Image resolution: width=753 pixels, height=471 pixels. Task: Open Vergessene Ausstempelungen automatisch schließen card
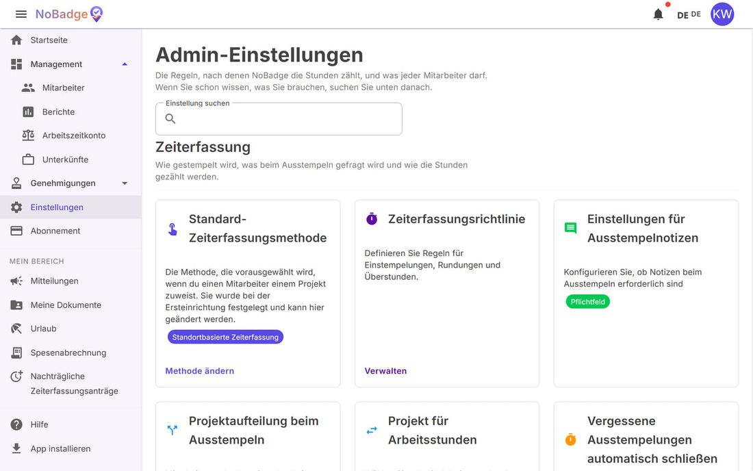[x=646, y=436]
